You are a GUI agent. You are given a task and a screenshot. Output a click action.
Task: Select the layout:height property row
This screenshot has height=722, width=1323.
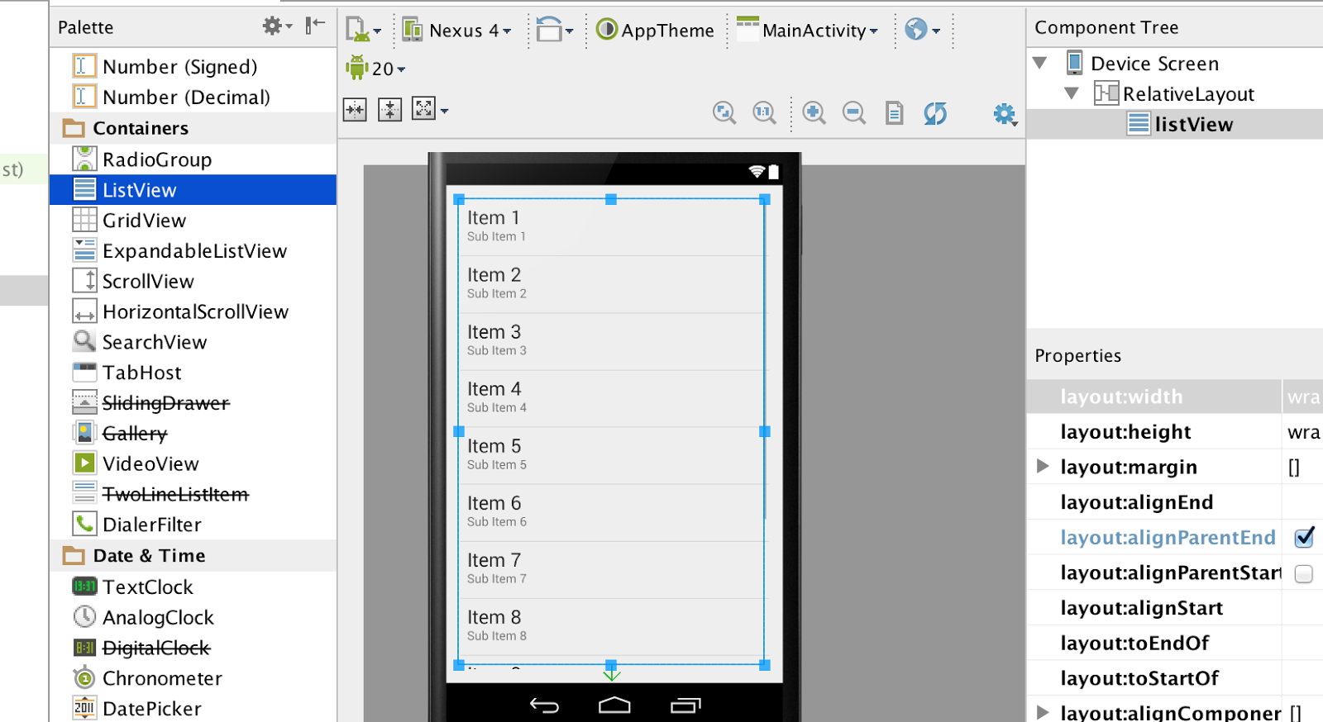pyautogui.click(x=1175, y=432)
